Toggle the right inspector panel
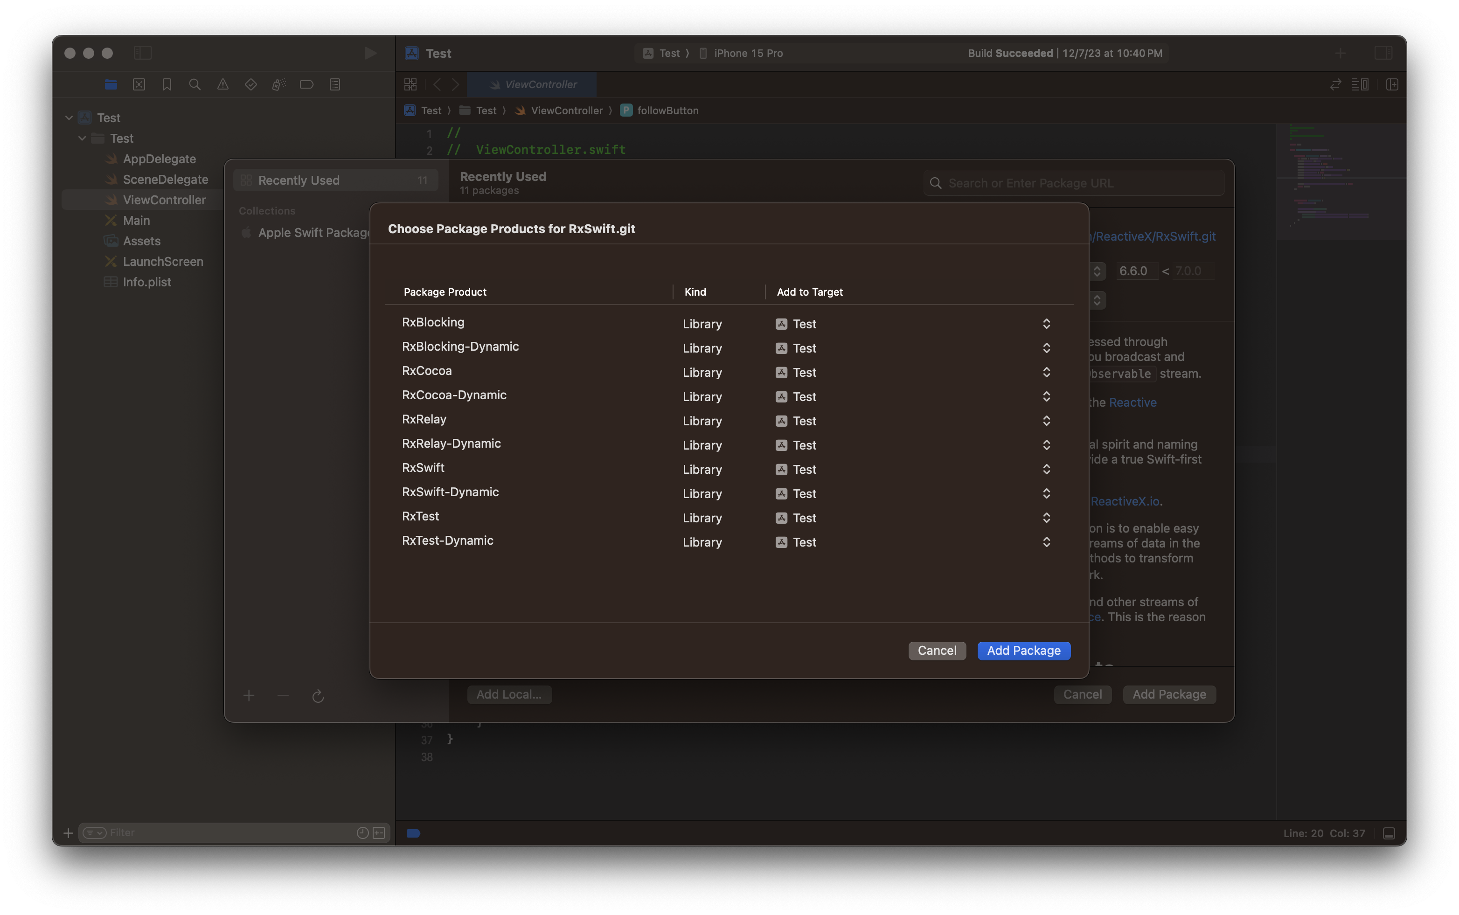1459x915 pixels. (x=1383, y=53)
